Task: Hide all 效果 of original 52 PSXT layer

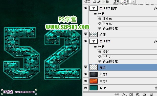Action: point(95,47)
